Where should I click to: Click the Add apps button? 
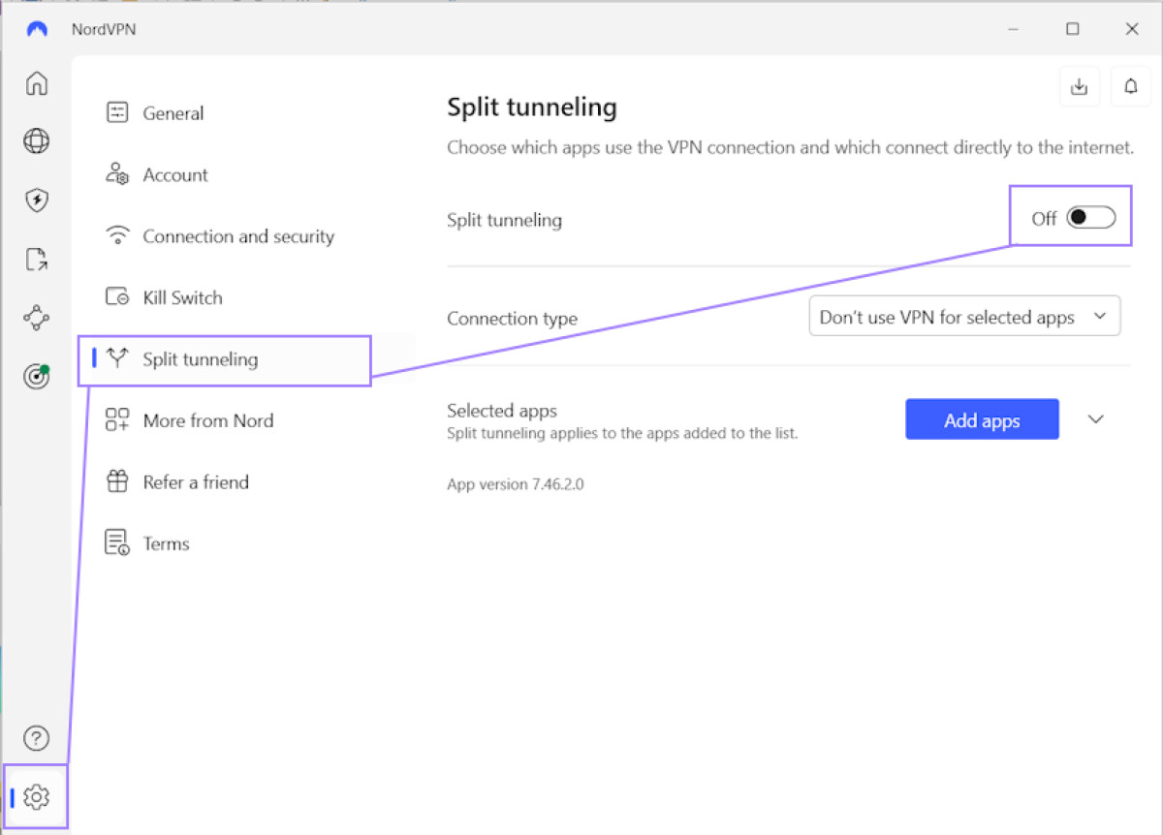click(982, 419)
